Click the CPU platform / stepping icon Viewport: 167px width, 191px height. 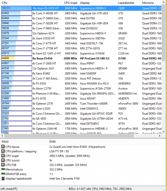click(3, 151)
